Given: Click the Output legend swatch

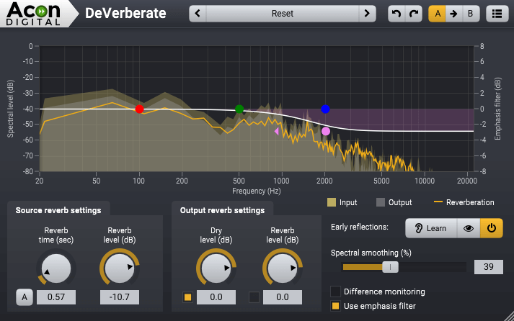Looking at the screenshot, I should [x=381, y=202].
